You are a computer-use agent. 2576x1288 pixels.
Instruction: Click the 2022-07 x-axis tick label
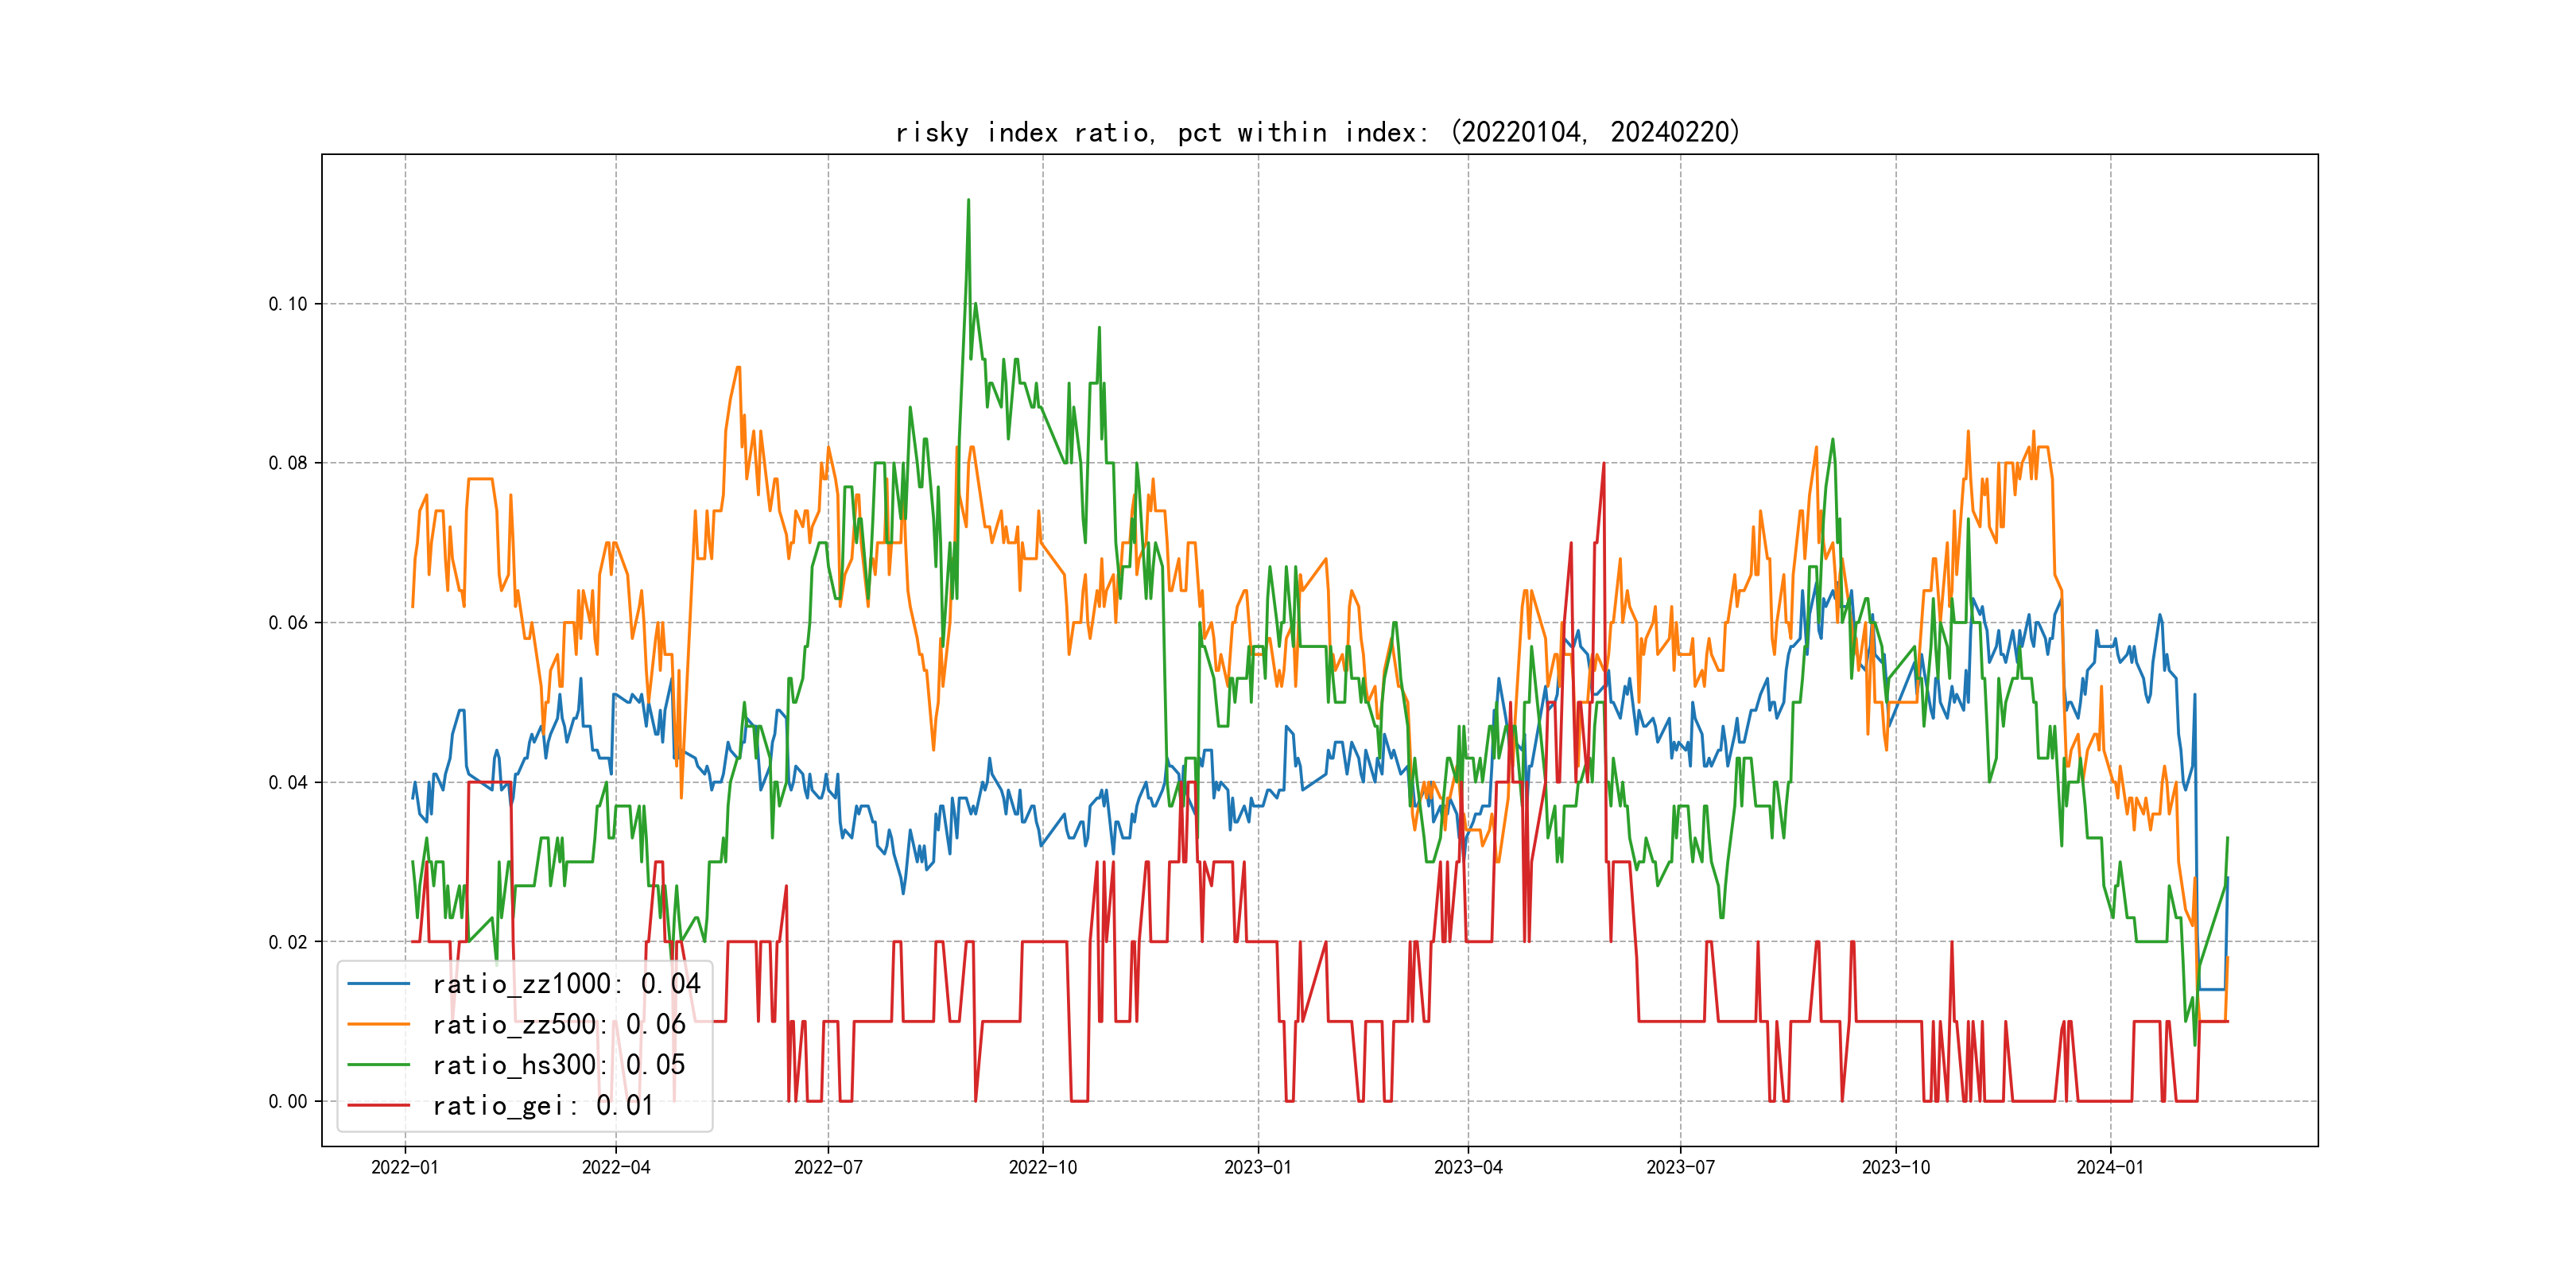click(x=828, y=1167)
